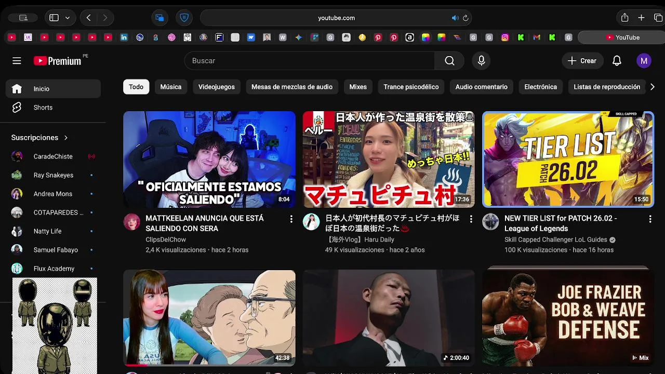Open options menu for MATTKEELAN video
This screenshot has height=374, width=665.
pos(291,219)
